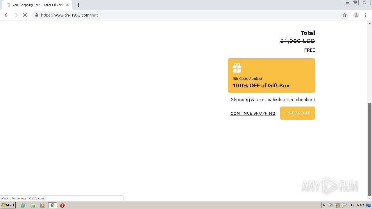Launch Internet Explorer from the taskbar
The height and width of the screenshot is (209, 372).
coord(23,205)
